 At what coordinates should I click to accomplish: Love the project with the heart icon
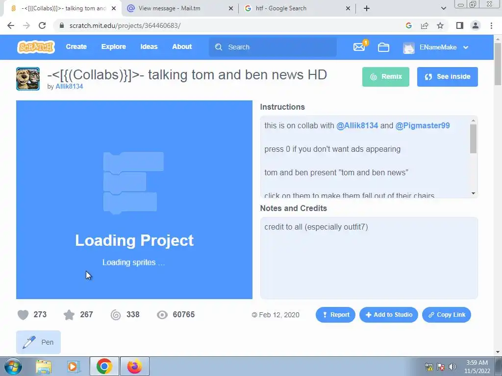pyautogui.click(x=23, y=315)
